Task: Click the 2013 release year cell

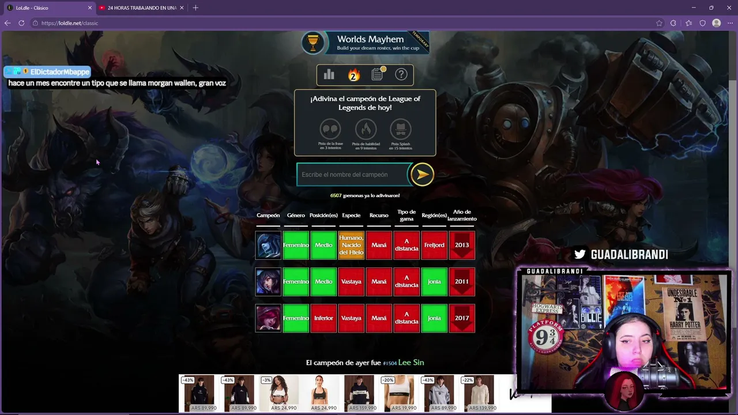Action: pyautogui.click(x=462, y=246)
